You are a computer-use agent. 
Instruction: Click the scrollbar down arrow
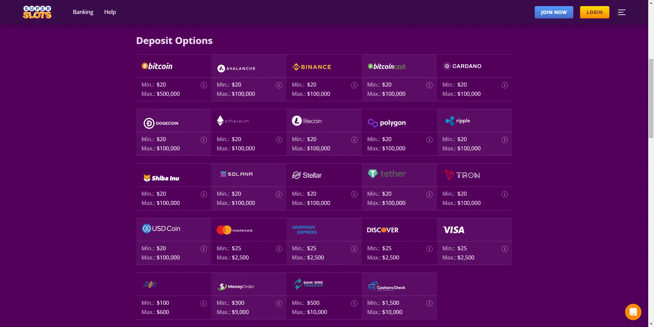coord(651,324)
